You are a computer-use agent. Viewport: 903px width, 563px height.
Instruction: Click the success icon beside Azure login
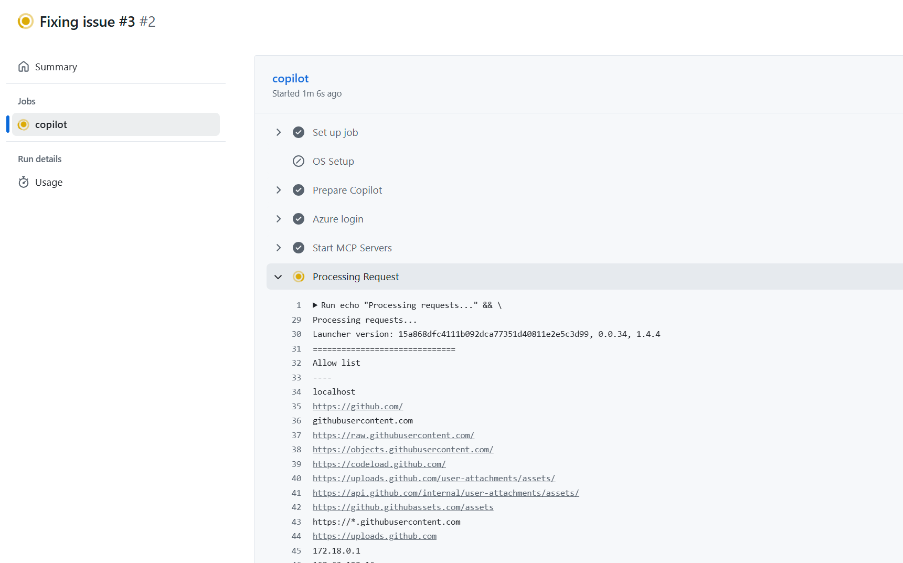tap(298, 219)
